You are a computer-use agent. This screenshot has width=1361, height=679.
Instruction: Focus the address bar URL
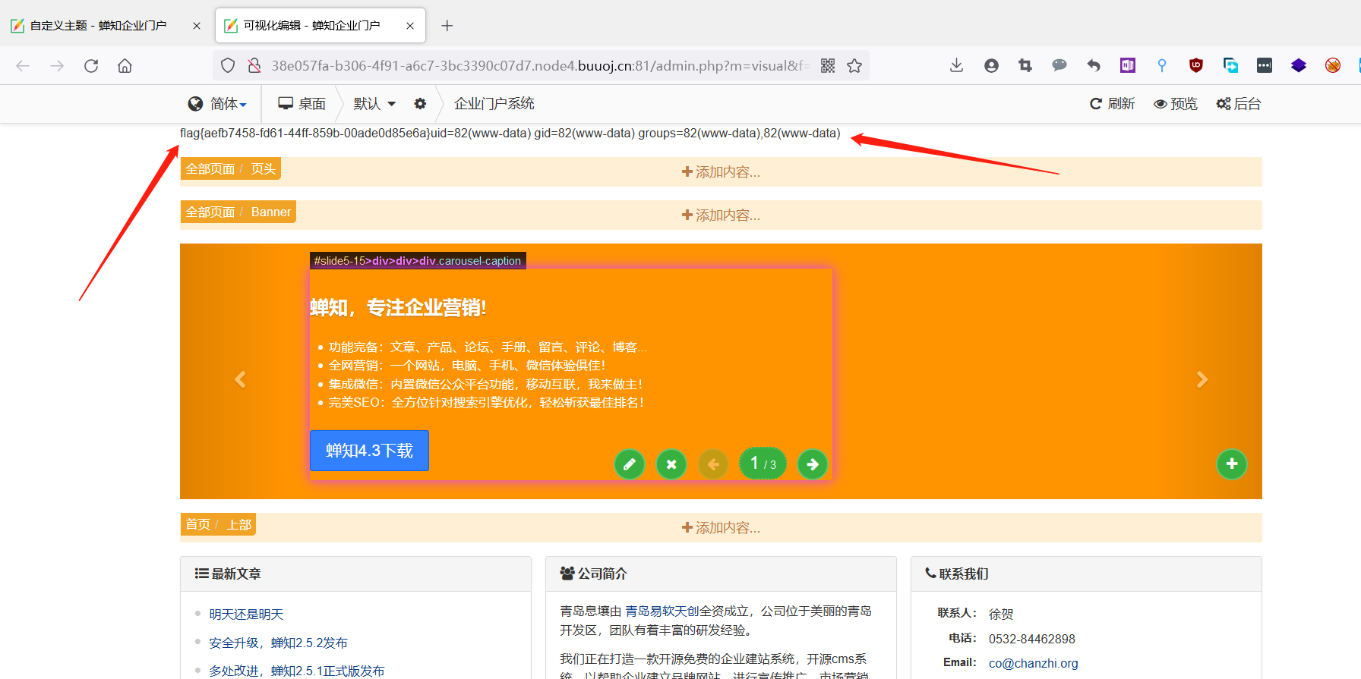[x=541, y=66]
